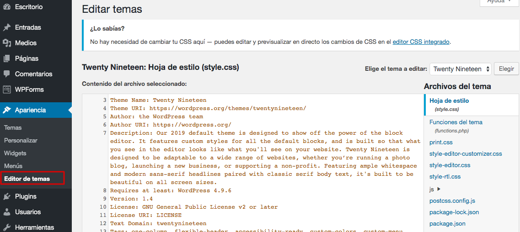Open postcss.config.js file
The width and height of the screenshot is (520, 232).
(x=452, y=201)
